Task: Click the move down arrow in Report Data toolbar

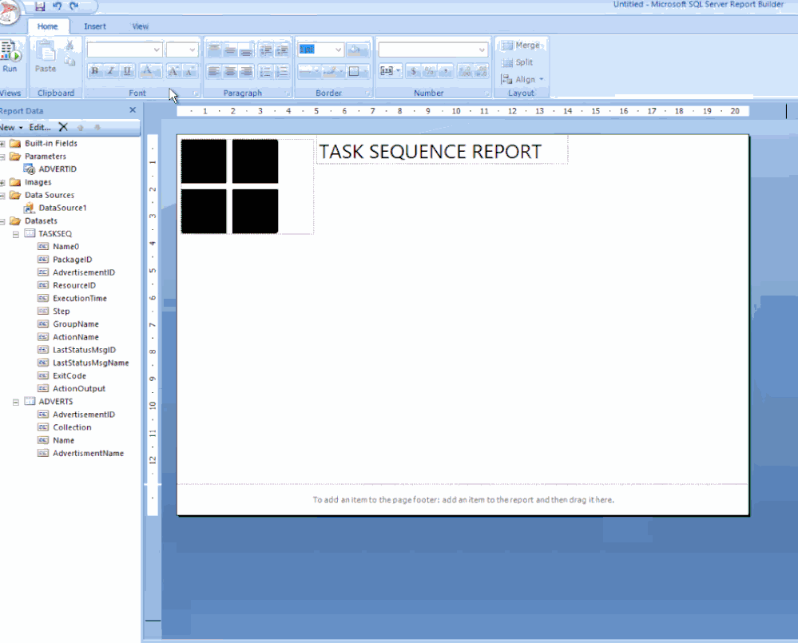Action: pos(97,127)
